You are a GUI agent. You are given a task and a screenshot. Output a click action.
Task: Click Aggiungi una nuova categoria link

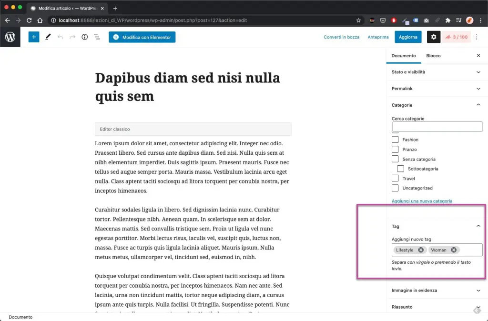point(422,201)
